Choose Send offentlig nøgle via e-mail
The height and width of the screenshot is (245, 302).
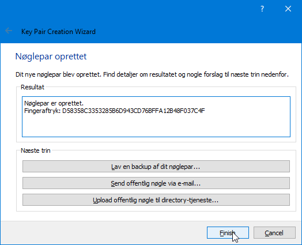click(x=156, y=183)
